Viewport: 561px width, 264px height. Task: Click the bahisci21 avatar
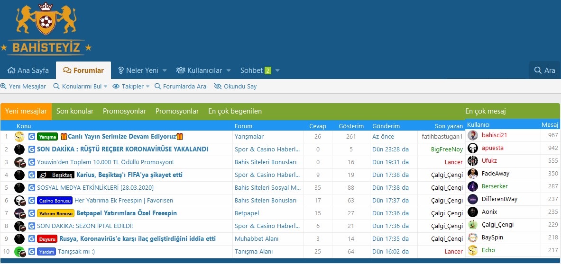click(x=473, y=135)
